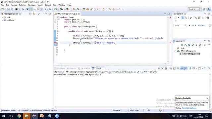Toggle Show Console When Standard Out Changes
The width and height of the screenshot is (212, 119).
tap(182, 68)
